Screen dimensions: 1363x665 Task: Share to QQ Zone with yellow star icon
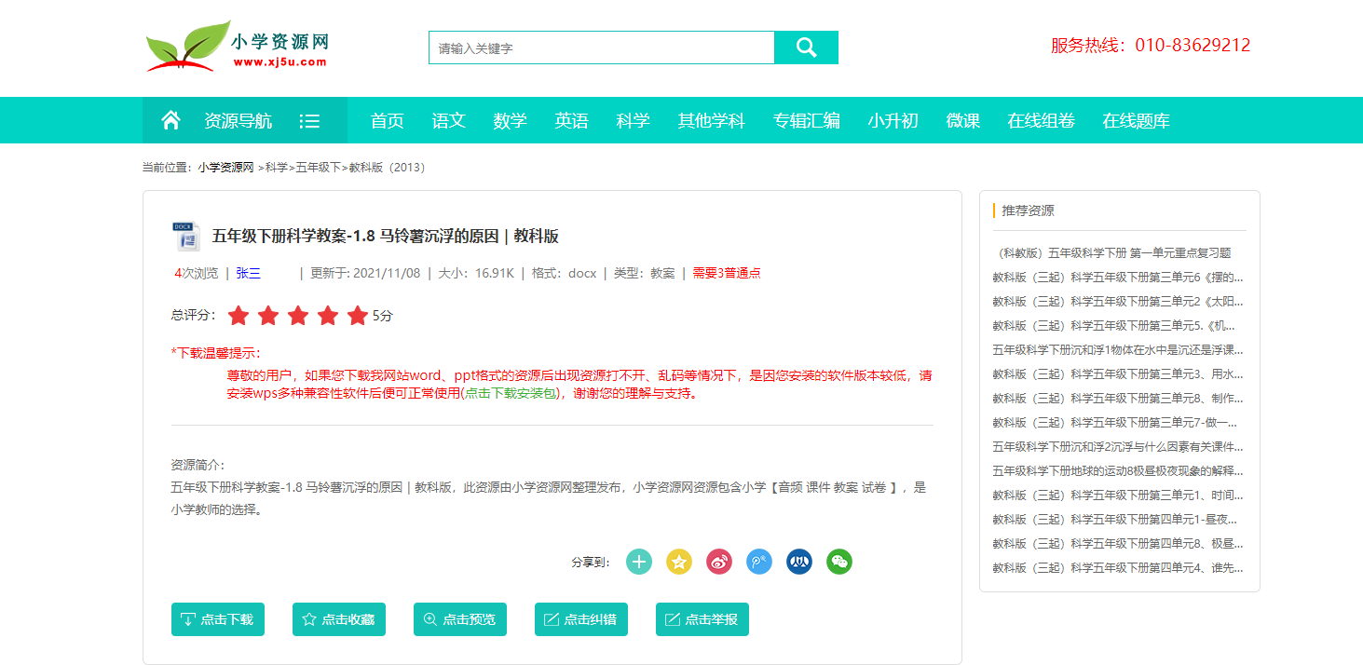679,562
